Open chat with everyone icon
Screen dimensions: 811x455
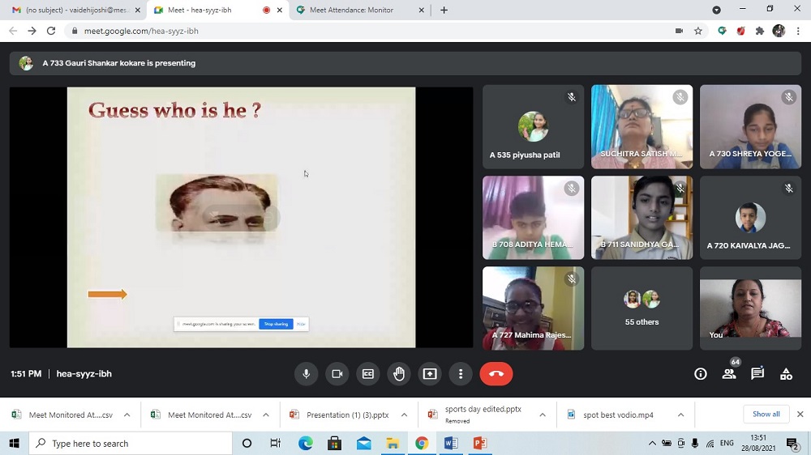(757, 374)
